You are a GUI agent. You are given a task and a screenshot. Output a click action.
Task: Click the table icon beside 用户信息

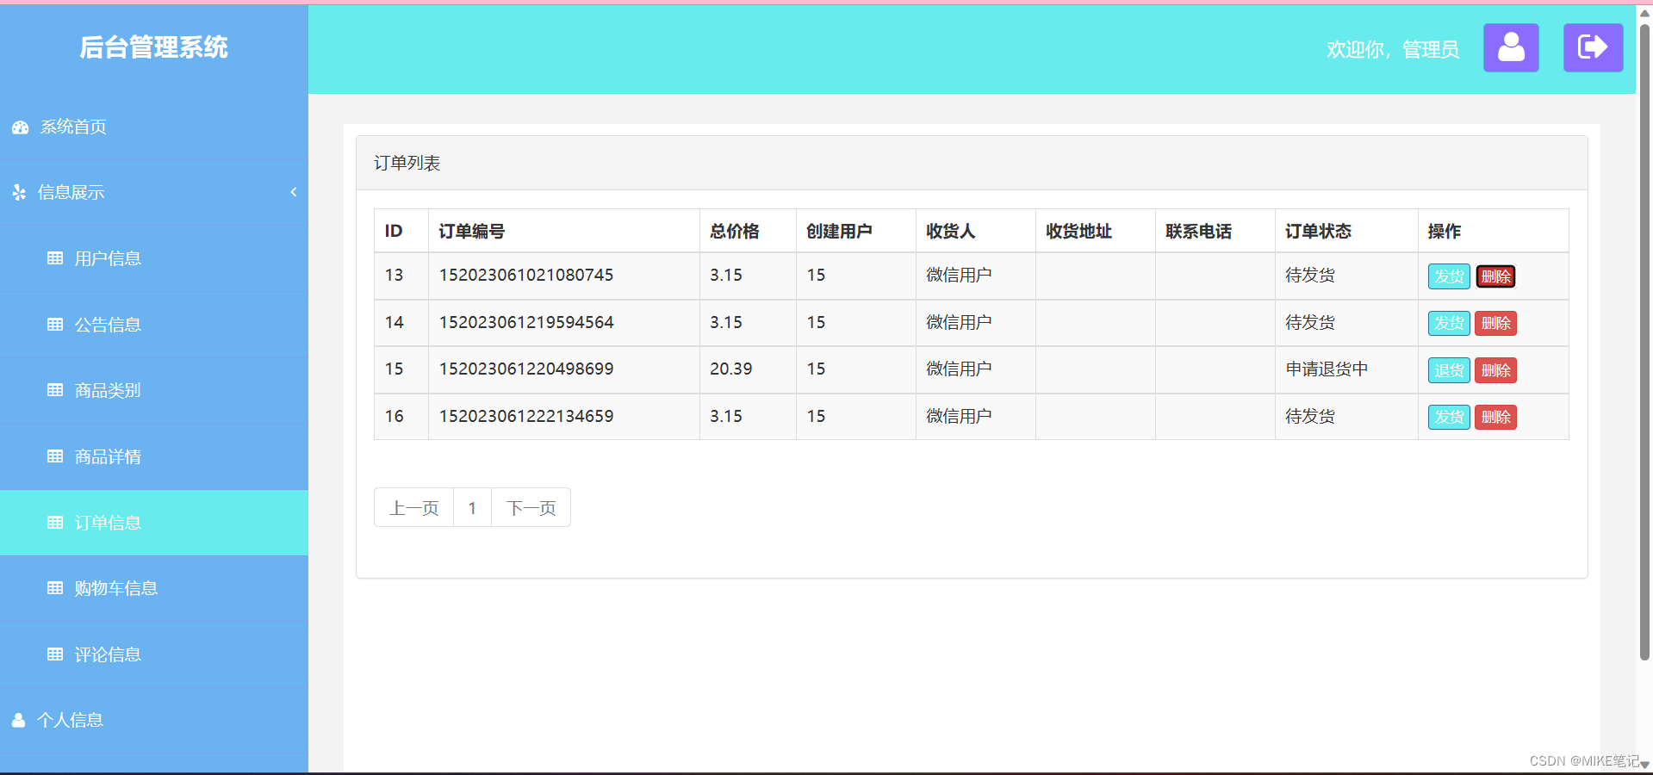pyautogui.click(x=55, y=258)
